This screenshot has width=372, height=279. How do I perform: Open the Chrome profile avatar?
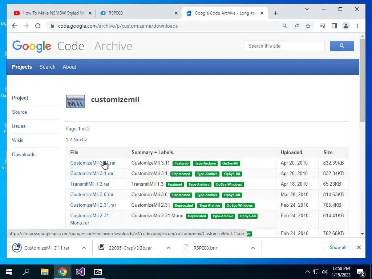(346, 26)
